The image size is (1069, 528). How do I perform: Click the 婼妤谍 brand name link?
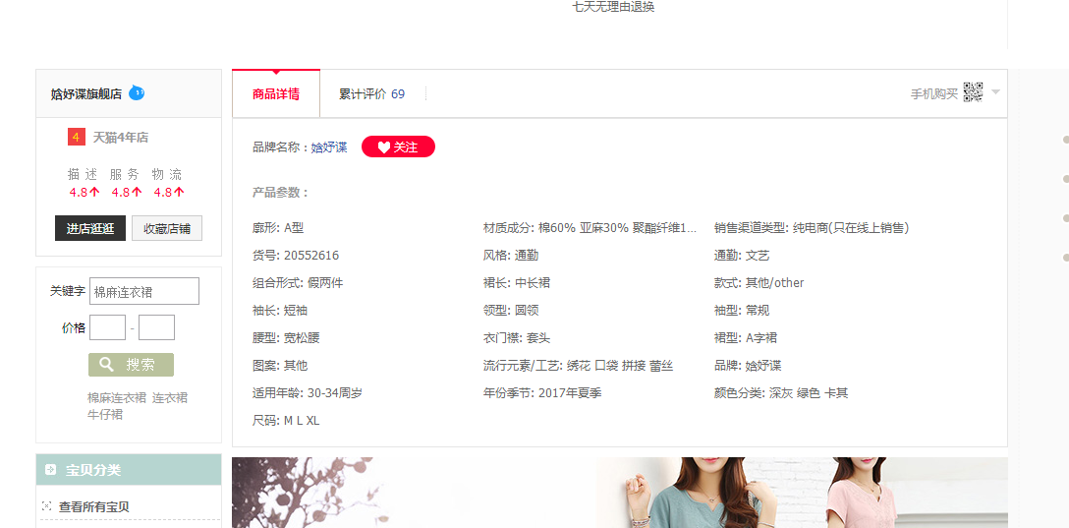[x=329, y=147]
